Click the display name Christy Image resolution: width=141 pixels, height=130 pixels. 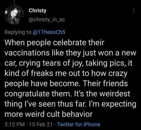(38, 11)
